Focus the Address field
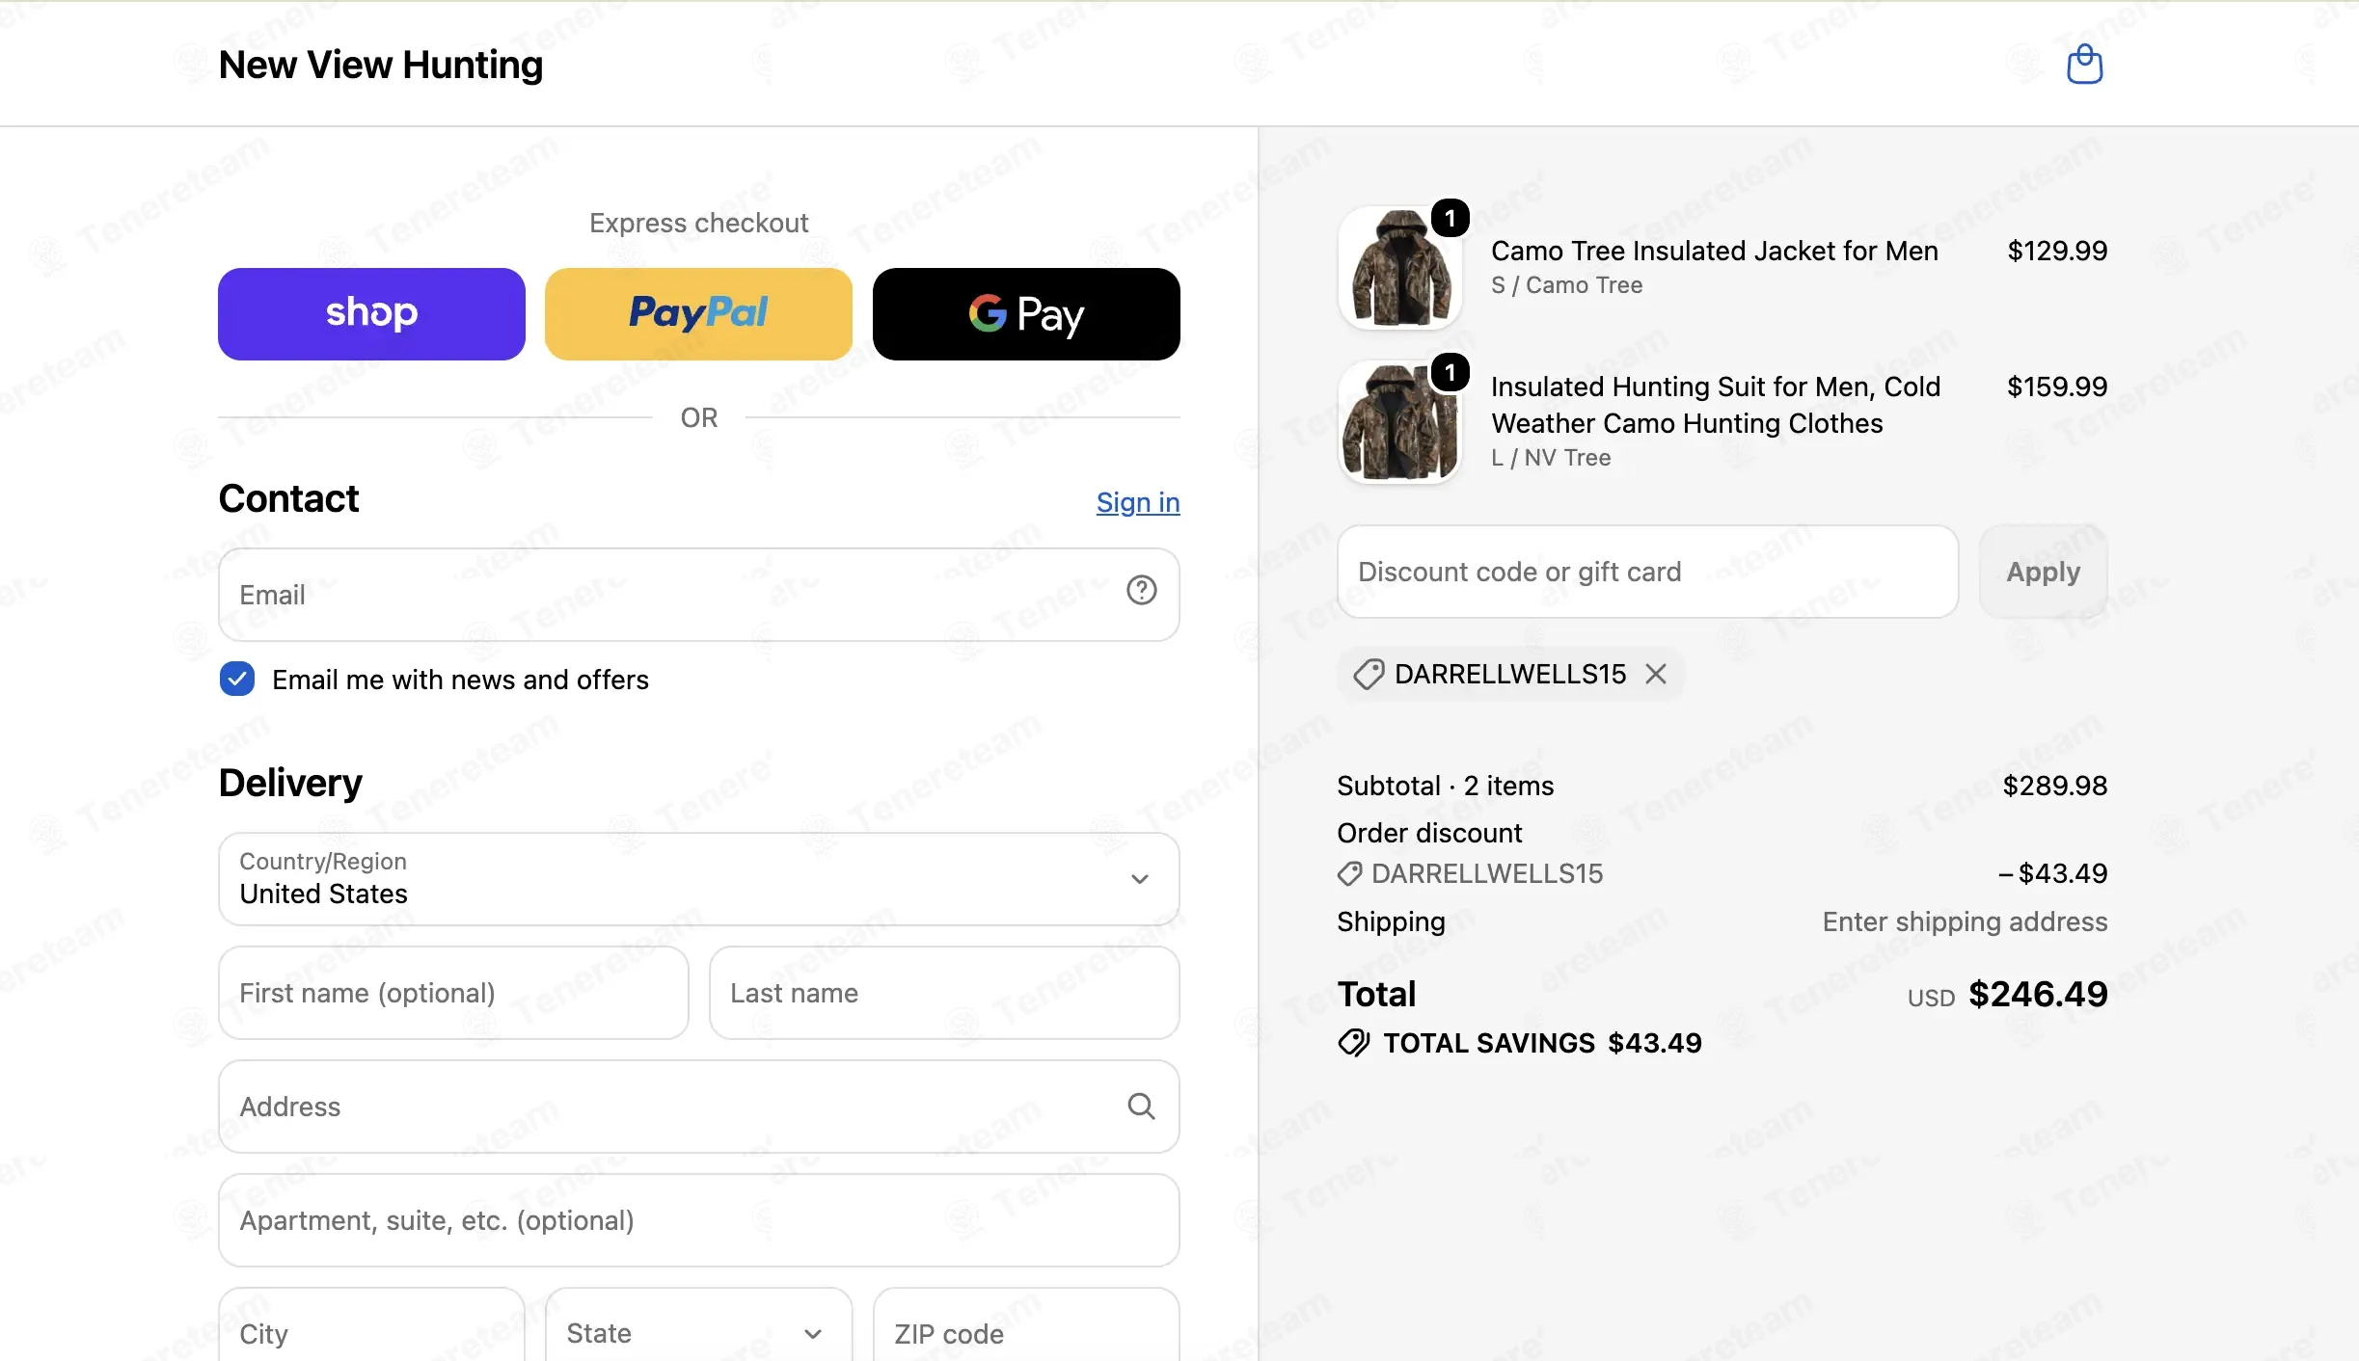Viewport: 2359px width, 1361px height. [x=698, y=1107]
